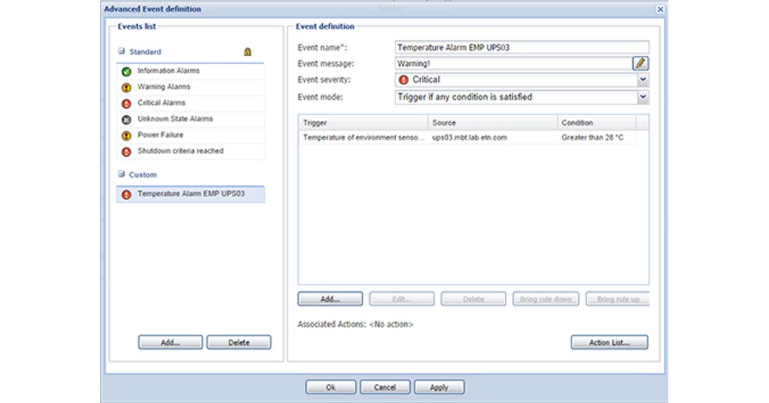
Task: Click the Condition column header
Action: 596,123
